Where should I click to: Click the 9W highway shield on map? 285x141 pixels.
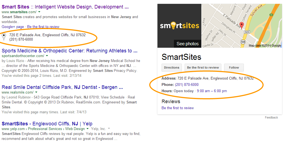243,42
